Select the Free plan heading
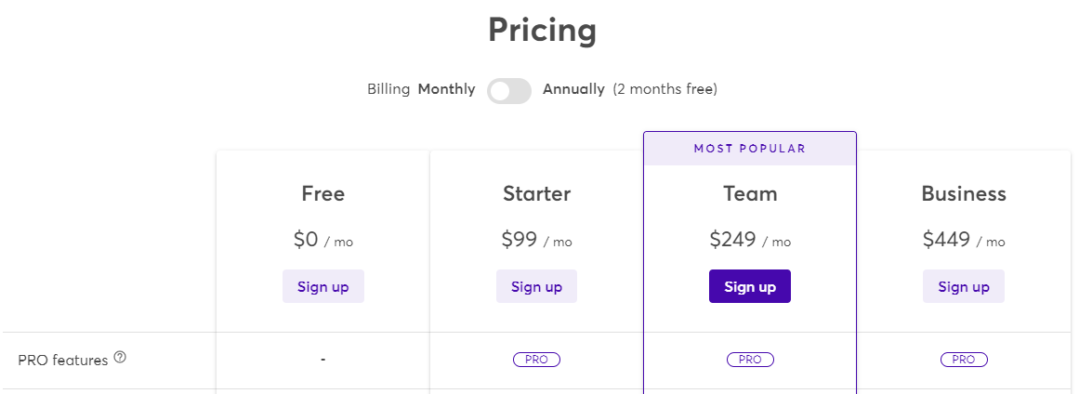The image size is (1079, 394). coord(323,194)
